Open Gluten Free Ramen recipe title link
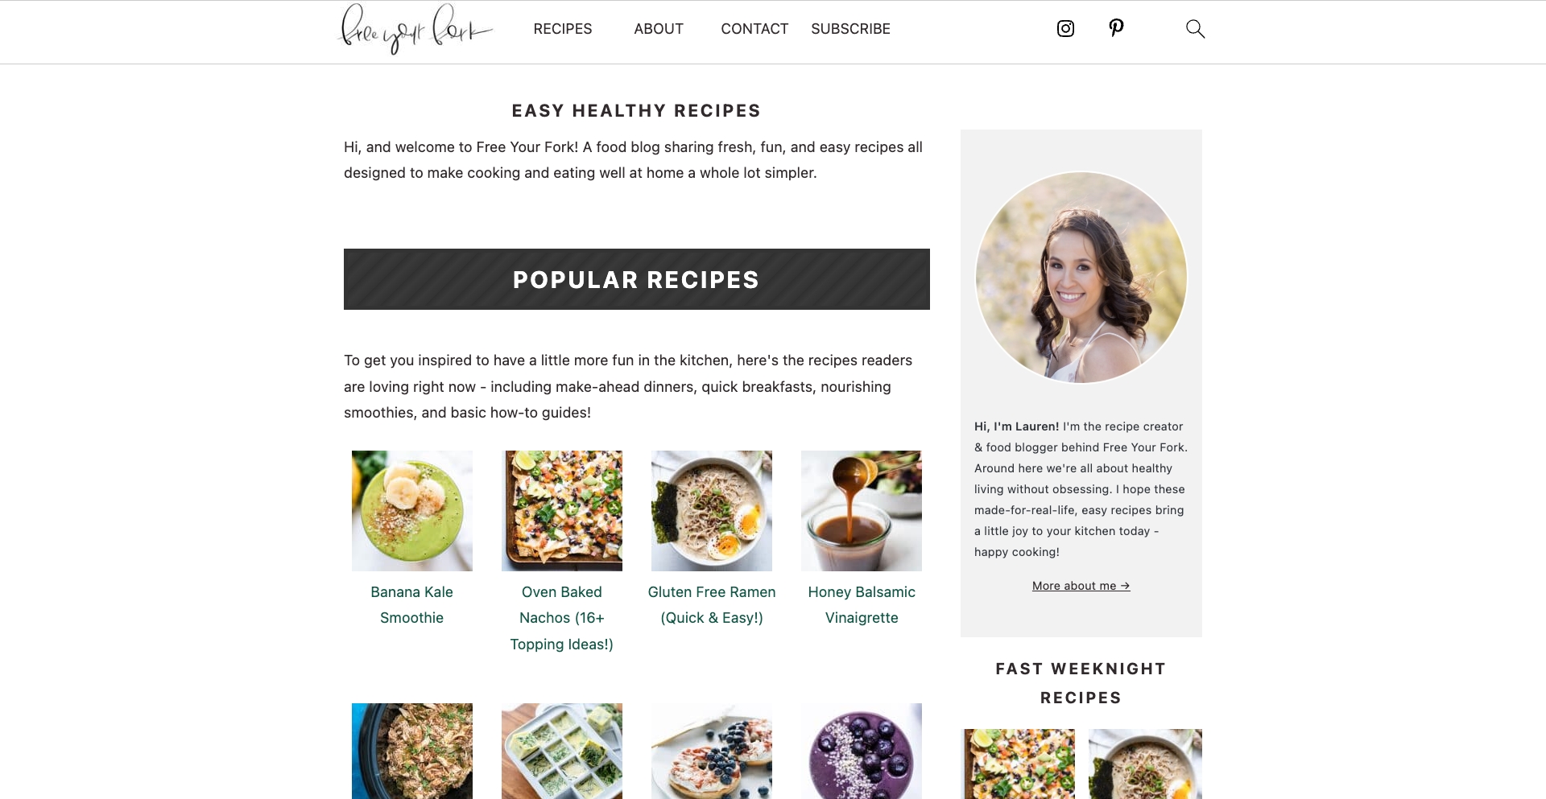1546x799 pixels. tap(712, 605)
